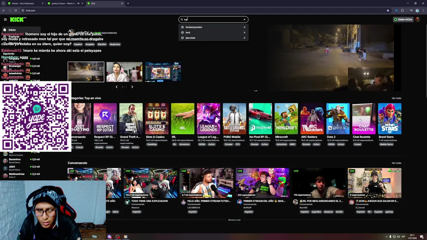Open the user profile avatar menu
427x240 pixels.
point(417,19)
